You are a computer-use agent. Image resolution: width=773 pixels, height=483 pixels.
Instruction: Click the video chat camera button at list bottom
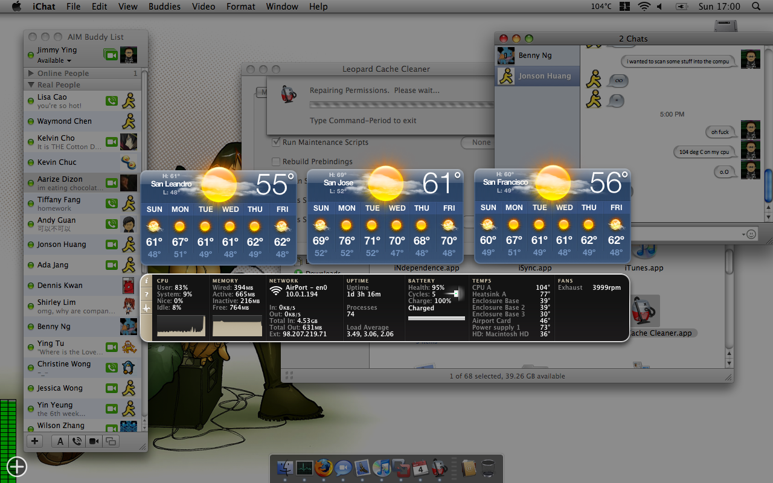coord(94,441)
